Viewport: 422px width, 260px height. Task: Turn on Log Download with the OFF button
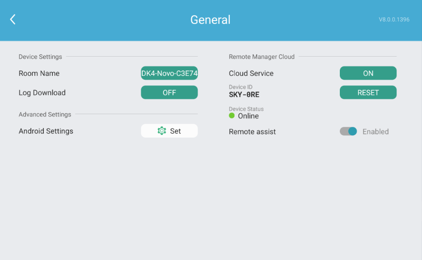(169, 93)
